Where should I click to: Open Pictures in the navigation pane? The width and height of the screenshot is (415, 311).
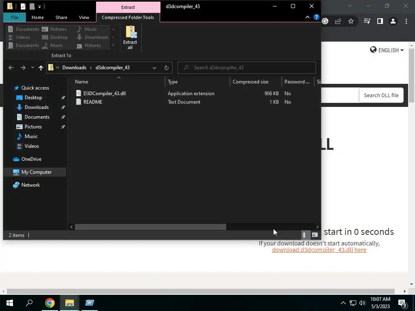[x=33, y=127]
